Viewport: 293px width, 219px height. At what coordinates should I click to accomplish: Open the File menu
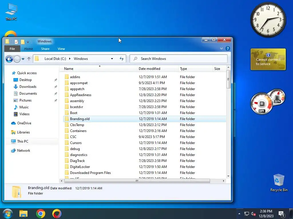click(x=12, y=48)
